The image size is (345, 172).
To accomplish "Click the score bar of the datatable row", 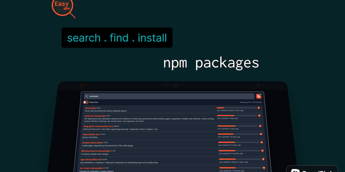I will [x=237, y=108].
